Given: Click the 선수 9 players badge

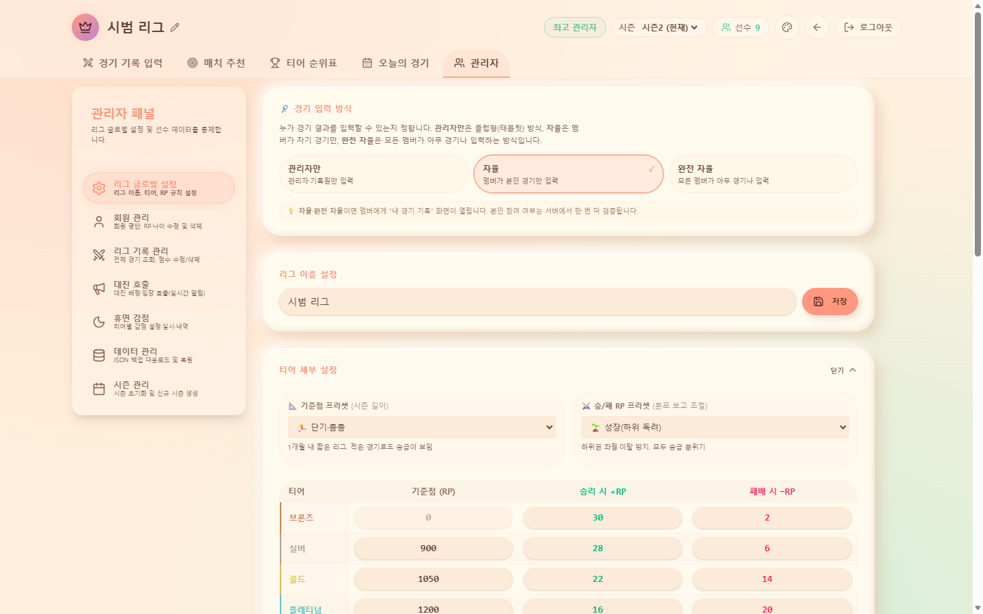Looking at the screenshot, I should 741,27.
